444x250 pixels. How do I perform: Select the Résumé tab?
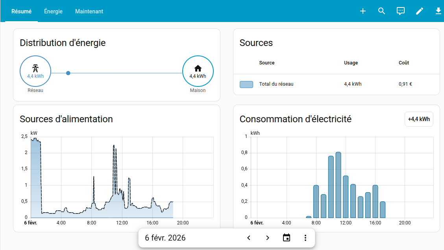tap(22, 11)
